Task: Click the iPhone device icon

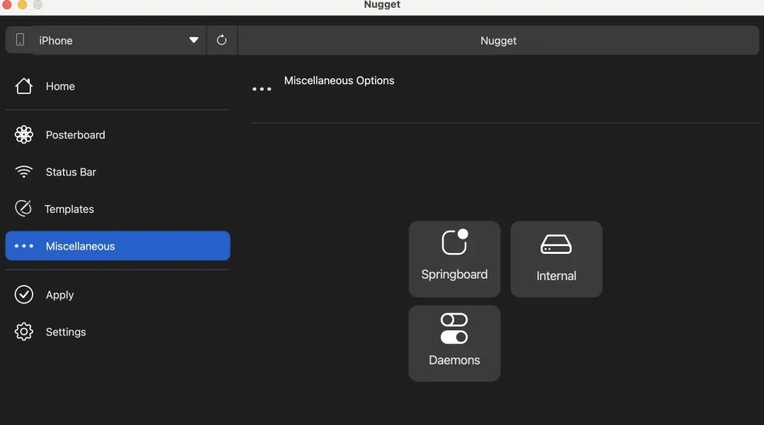Action: pyautogui.click(x=20, y=40)
